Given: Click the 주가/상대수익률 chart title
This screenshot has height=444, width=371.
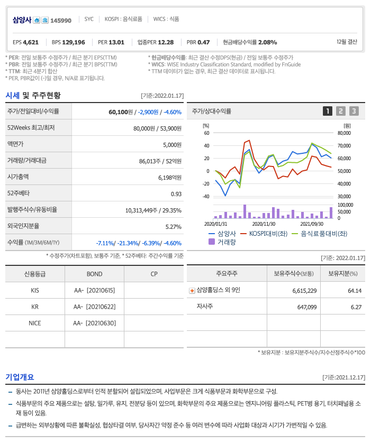Looking at the screenshot, I should pyautogui.click(x=212, y=112).
